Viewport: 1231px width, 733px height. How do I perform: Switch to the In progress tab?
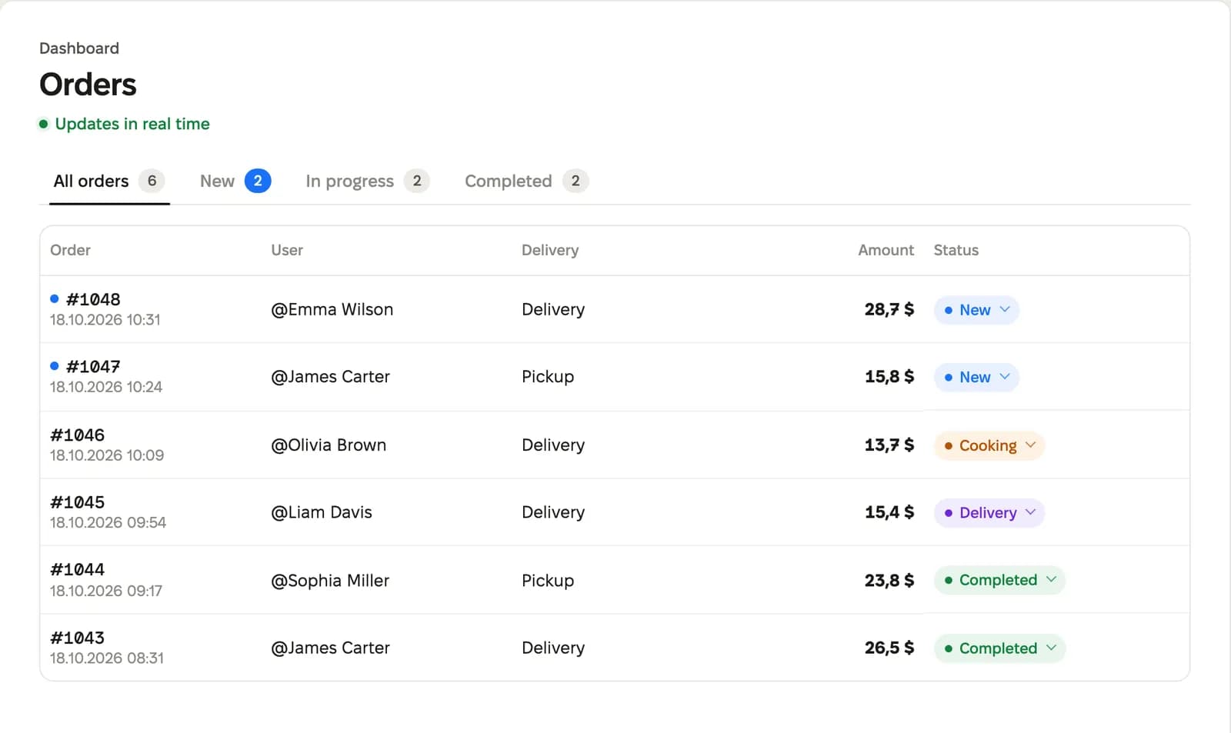pyautogui.click(x=367, y=182)
